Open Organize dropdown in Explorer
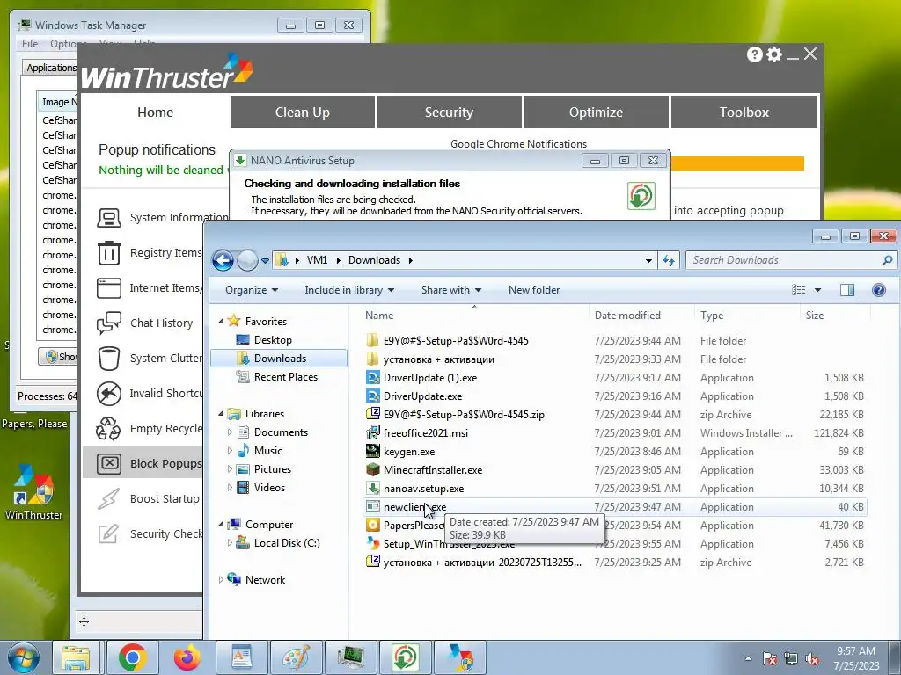 click(x=252, y=290)
